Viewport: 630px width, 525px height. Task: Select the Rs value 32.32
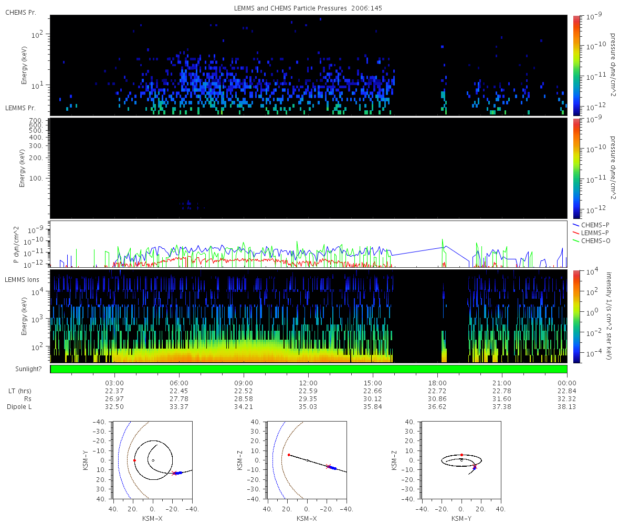pos(567,398)
